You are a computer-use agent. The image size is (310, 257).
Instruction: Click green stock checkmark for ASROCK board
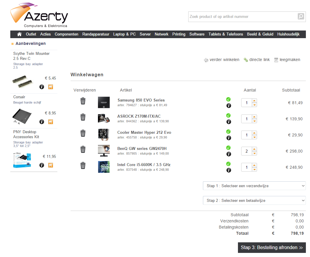[x=228, y=115]
